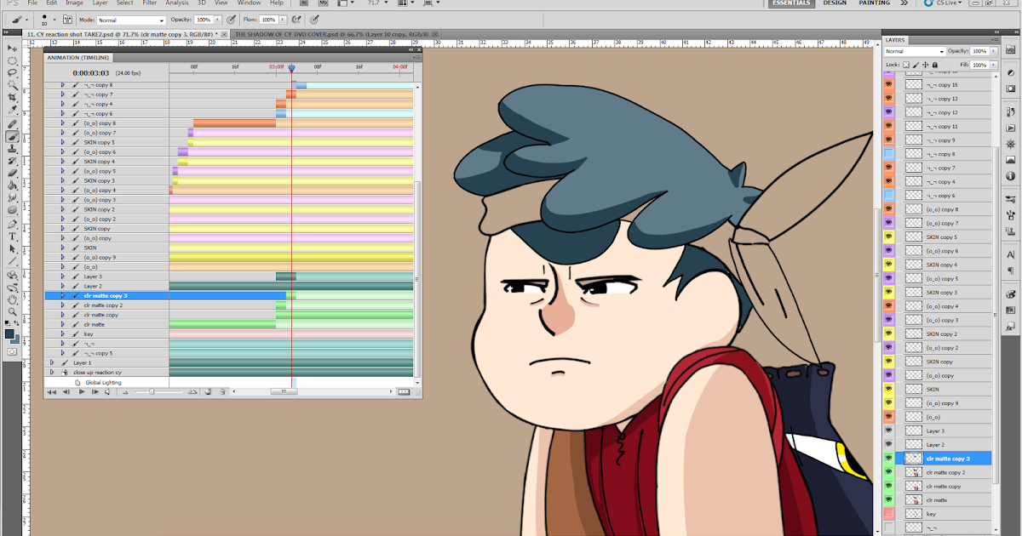Expand the 'Layer 1' track in timeline
The image size is (1022, 536).
point(51,362)
